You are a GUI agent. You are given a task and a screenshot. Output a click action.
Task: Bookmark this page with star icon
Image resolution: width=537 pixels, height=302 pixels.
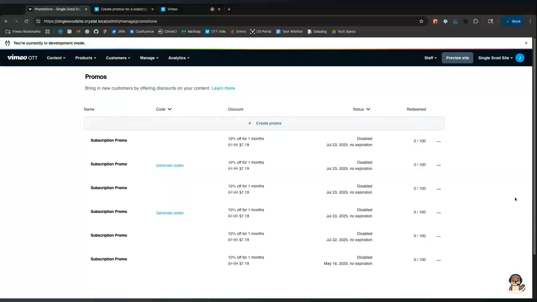pyautogui.click(x=421, y=21)
